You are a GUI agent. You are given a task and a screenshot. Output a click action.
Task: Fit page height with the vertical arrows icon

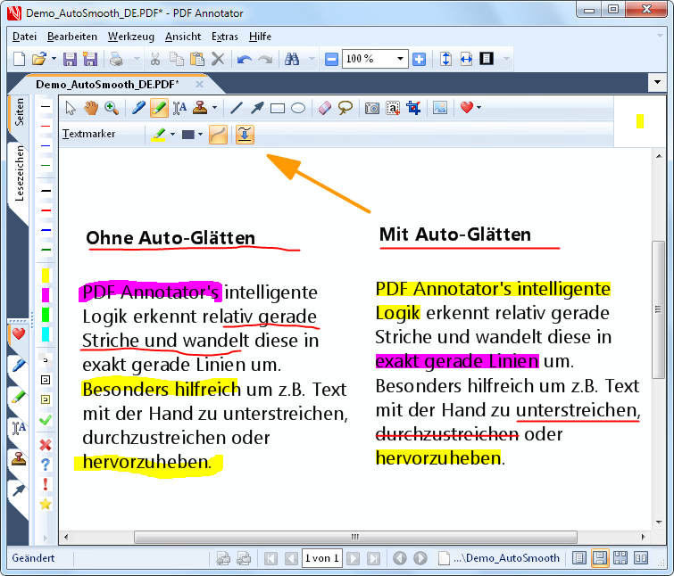(445, 59)
